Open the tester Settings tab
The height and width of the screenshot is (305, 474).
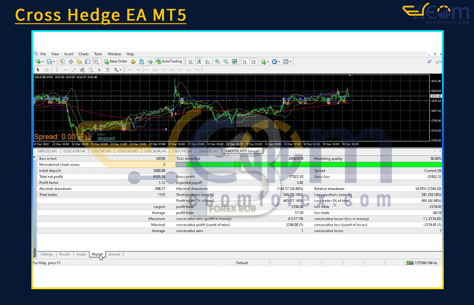pyautogui.click(x=47, y=254)
